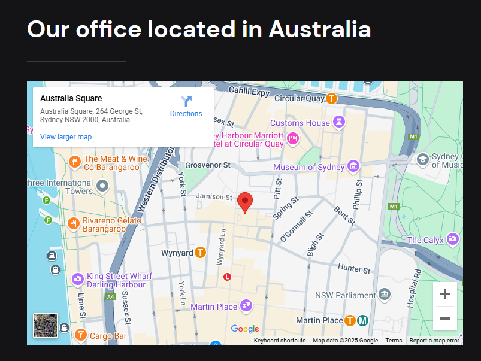Viewport: 481px width, 361px height.
Task: Click the red light rail L icon
Action: point(227,277)
